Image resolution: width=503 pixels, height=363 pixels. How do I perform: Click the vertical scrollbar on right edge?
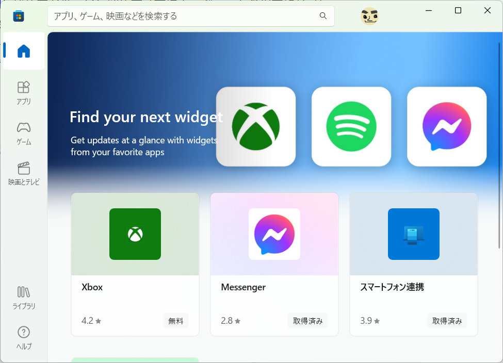pyautogui.click(x=499, y=145)
